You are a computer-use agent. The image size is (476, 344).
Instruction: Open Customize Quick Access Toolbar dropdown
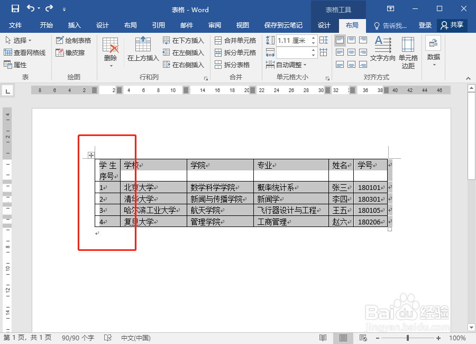coord(64,10)
